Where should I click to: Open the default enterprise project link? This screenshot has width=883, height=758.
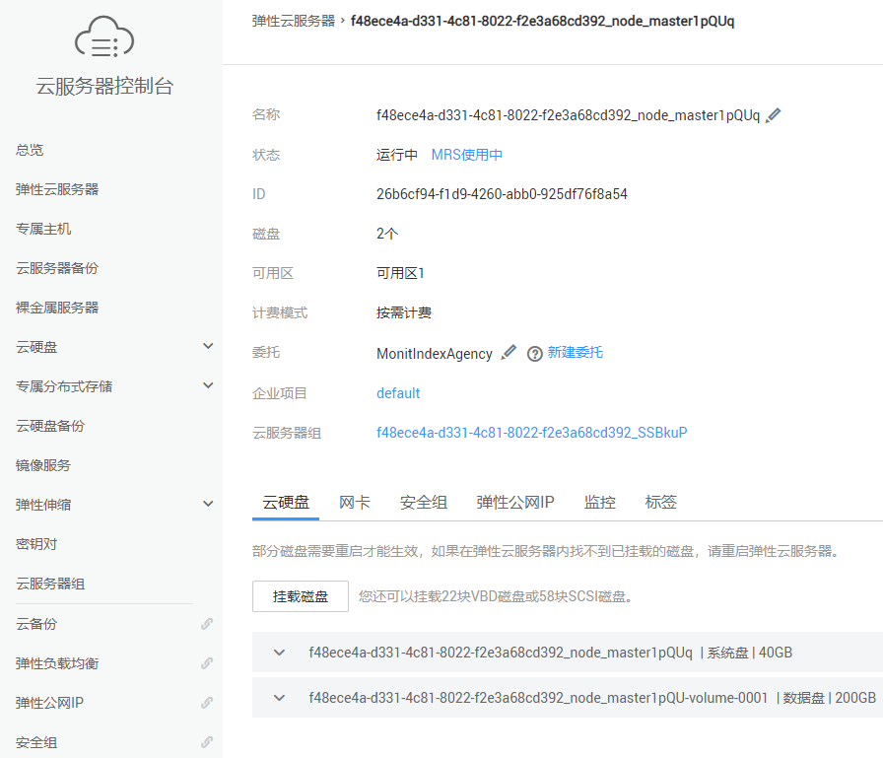pyautogui.click(x=398, y=393)
